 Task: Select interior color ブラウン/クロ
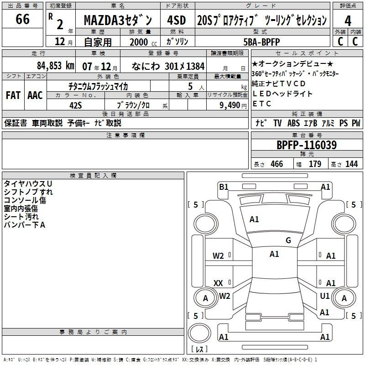pos(133,105)
